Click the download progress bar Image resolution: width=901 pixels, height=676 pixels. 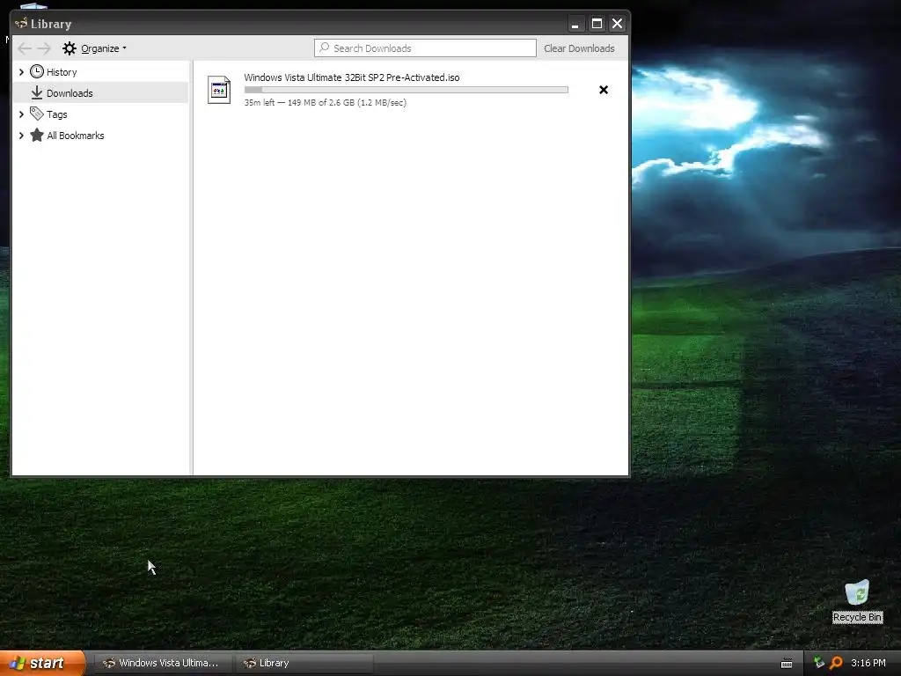(407, 90)
